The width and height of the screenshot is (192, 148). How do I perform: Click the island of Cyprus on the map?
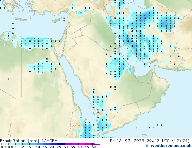(58, 20)
